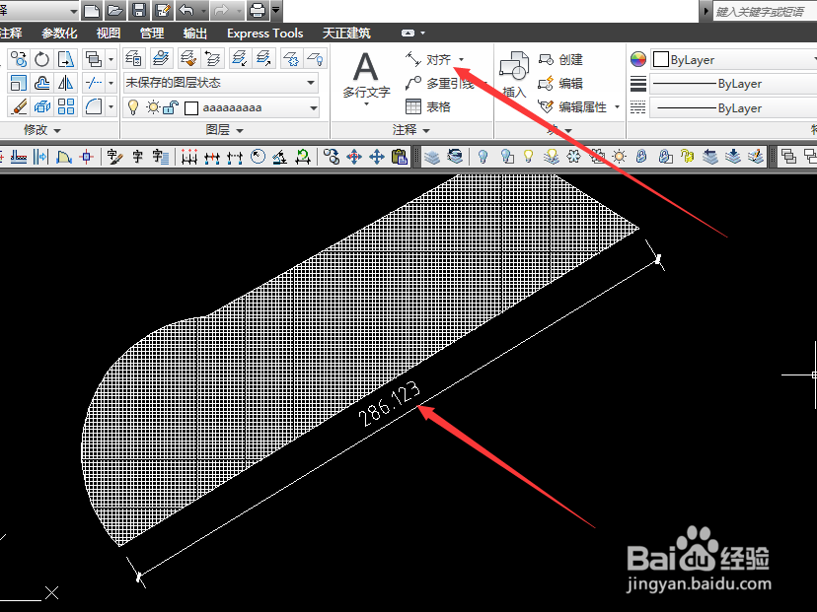Click the snowflake layer freeze icon in toolbar
The width and height of the screenshot is (817, 612).
pos(573,156)
